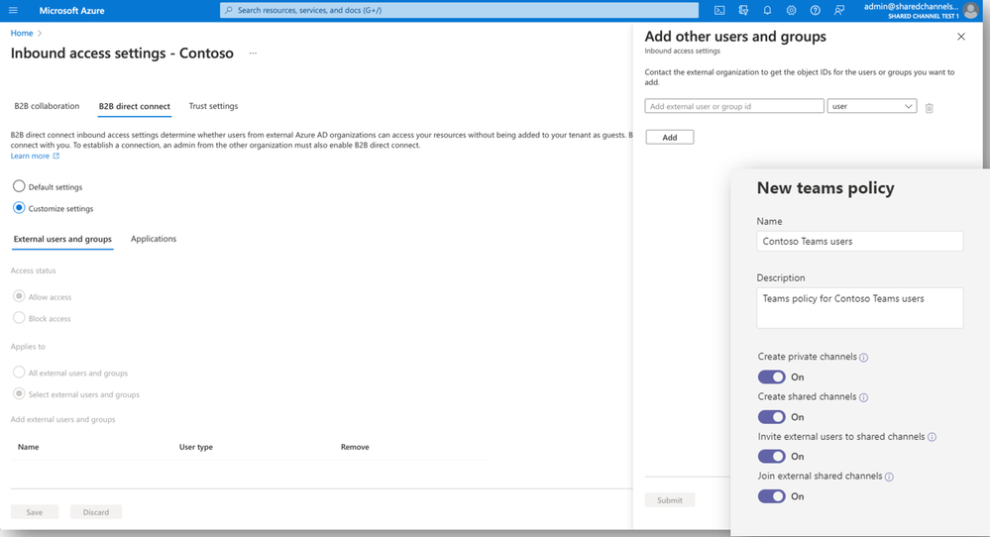This screenshot has height=537, width=990.
Task: Open the Learn more link
Action: pos(30,156)
